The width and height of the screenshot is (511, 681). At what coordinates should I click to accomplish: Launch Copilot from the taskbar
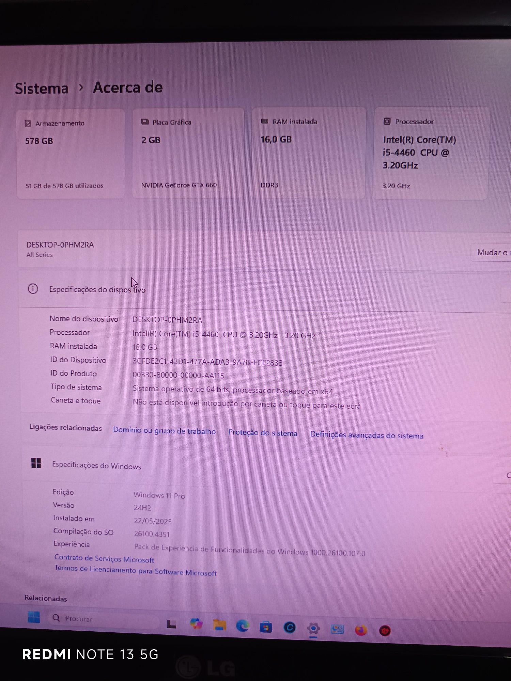(x=196, y=624)
